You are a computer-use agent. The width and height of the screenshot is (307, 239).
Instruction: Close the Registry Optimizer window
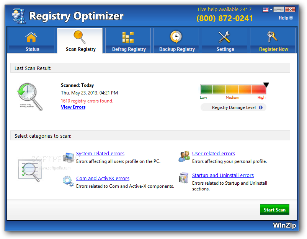coord(290,10)
